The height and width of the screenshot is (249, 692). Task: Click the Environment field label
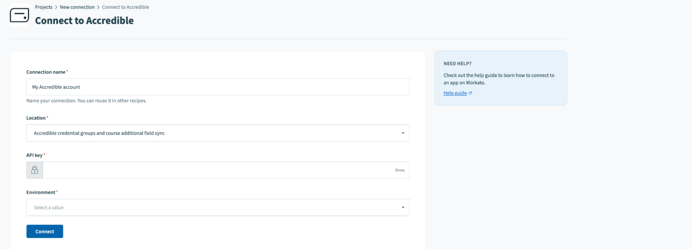pos(41,192)
